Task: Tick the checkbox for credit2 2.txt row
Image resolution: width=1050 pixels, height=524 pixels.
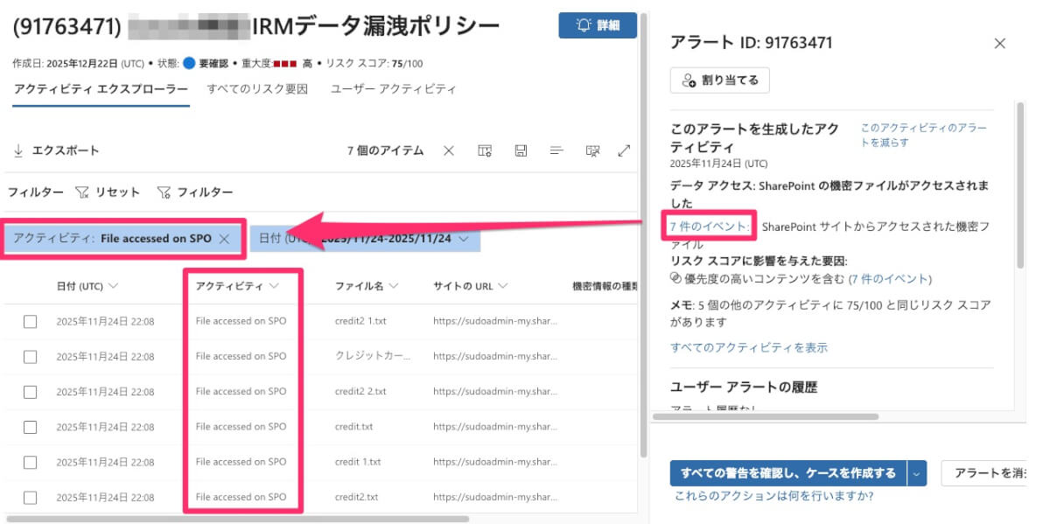Action: (31, 392)
